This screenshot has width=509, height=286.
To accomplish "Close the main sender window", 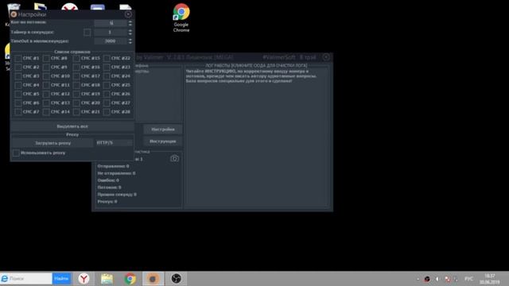I will point(326,57).
